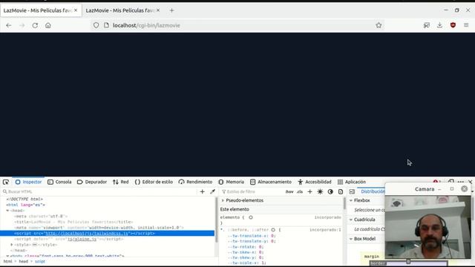Bookmark this page with the star icon
Viewport: 475px width, 267px height.
[x=379, y=25]
